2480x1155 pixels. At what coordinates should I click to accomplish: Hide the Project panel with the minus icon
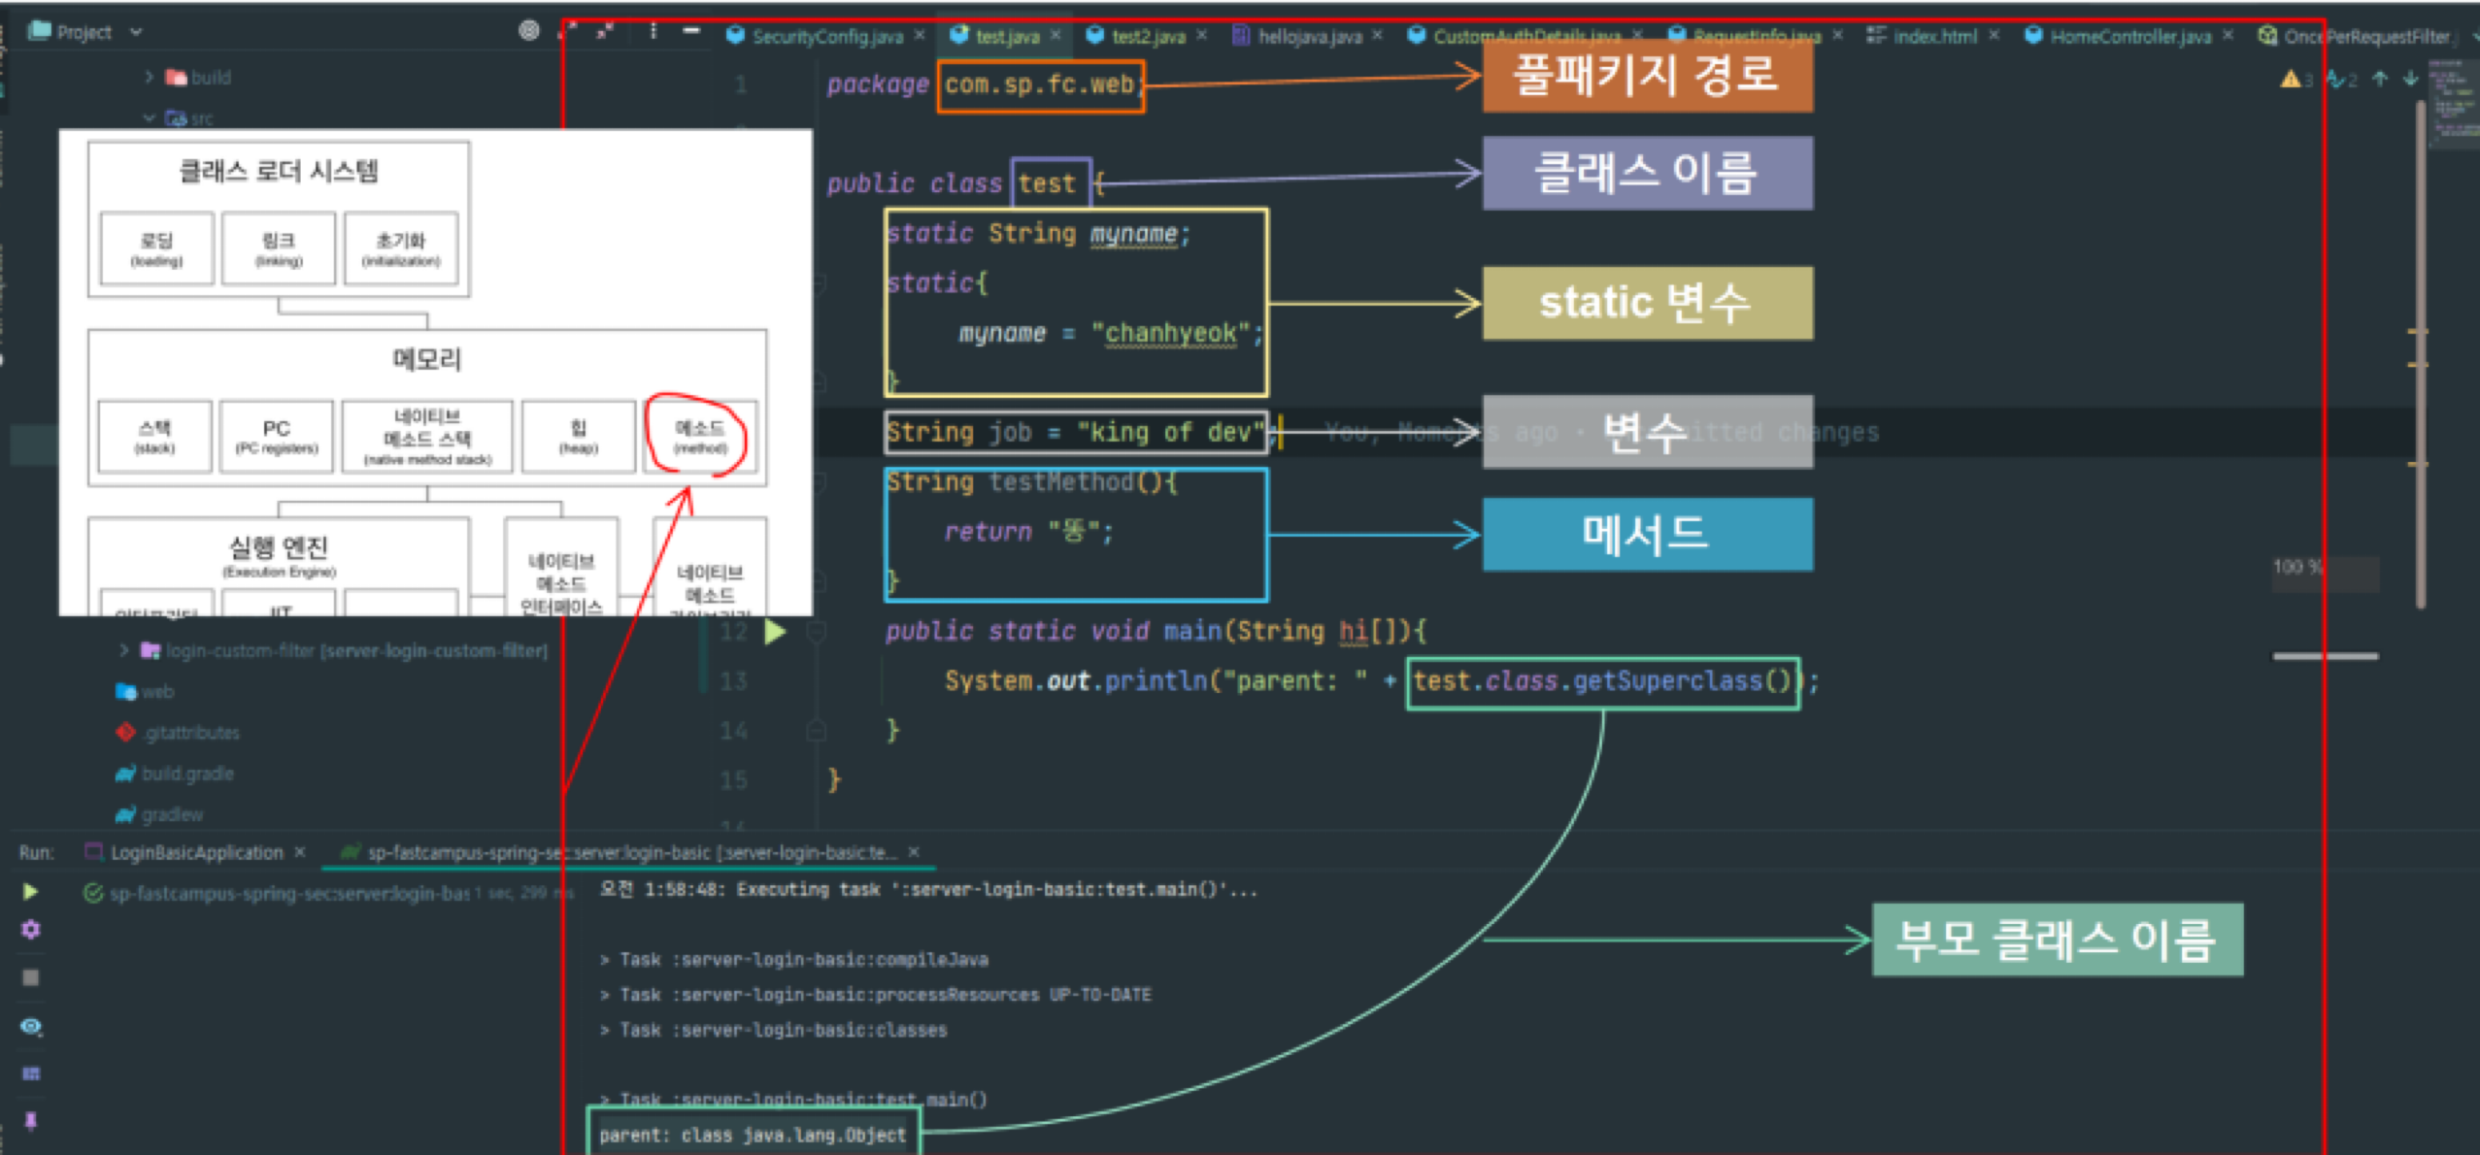pos(690,31)
